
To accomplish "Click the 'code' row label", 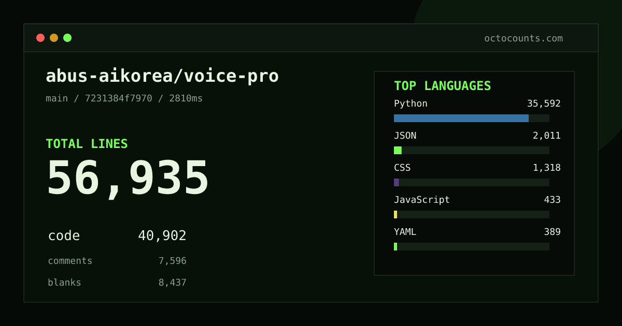I will [64, 236].
